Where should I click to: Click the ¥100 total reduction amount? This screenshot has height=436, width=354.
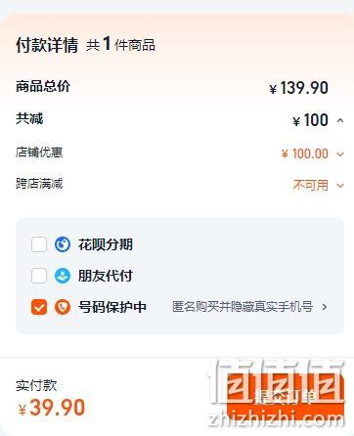[310, 120]
